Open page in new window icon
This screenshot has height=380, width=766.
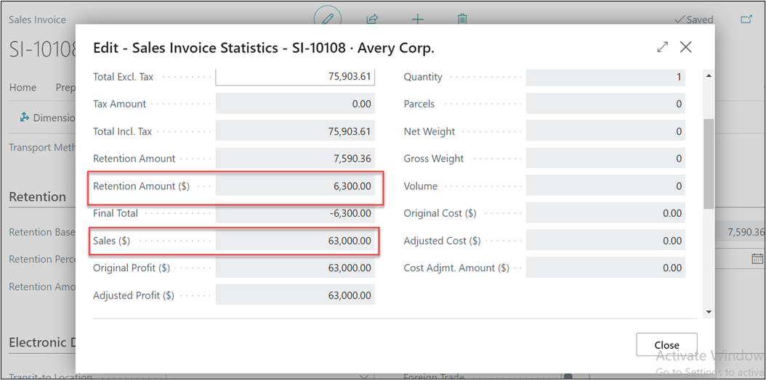pyautogui.click(x=746, y=20)
